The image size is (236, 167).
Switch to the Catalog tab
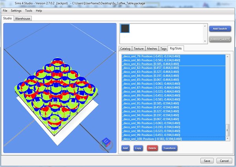pos(126,48)
